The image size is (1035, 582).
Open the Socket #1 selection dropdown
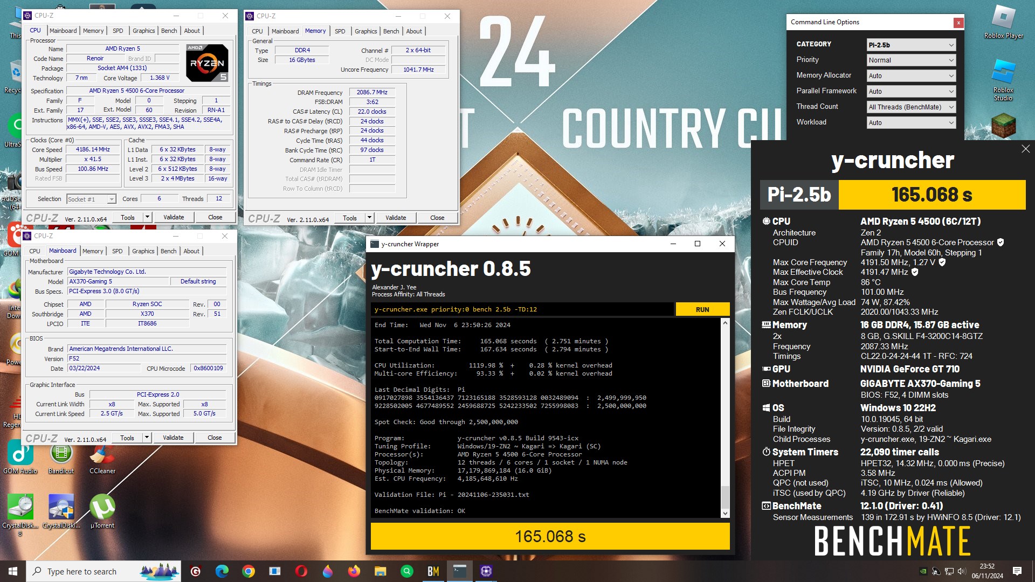click(91, 199)
